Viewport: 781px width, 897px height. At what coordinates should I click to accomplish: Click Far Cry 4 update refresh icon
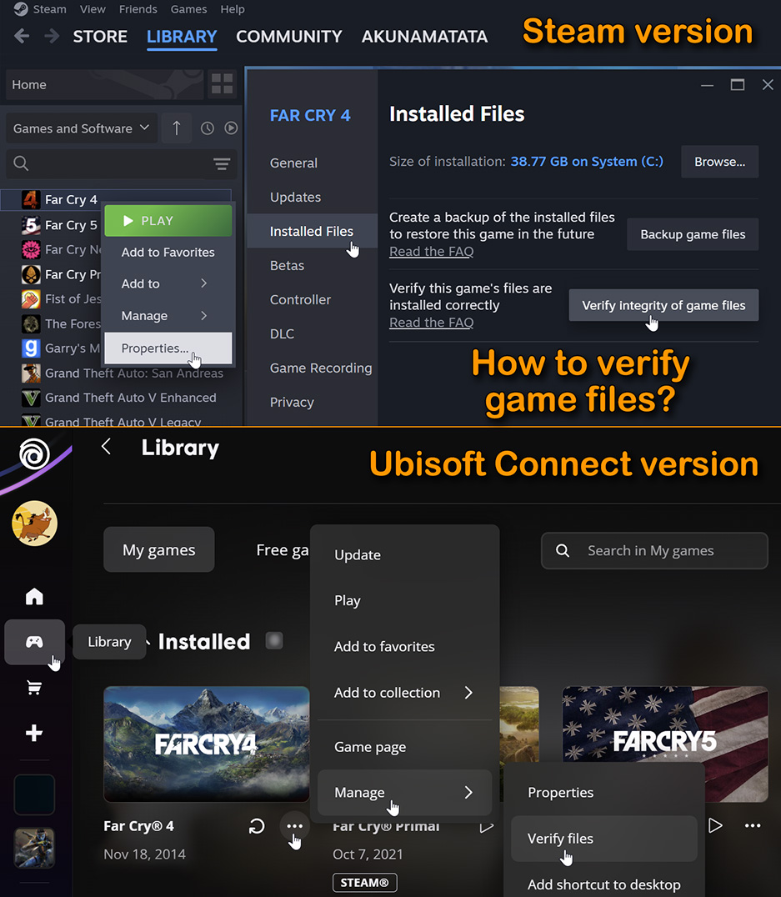(257, 826)
